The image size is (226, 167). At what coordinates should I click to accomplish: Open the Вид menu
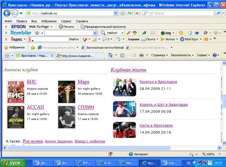(34, 21)
